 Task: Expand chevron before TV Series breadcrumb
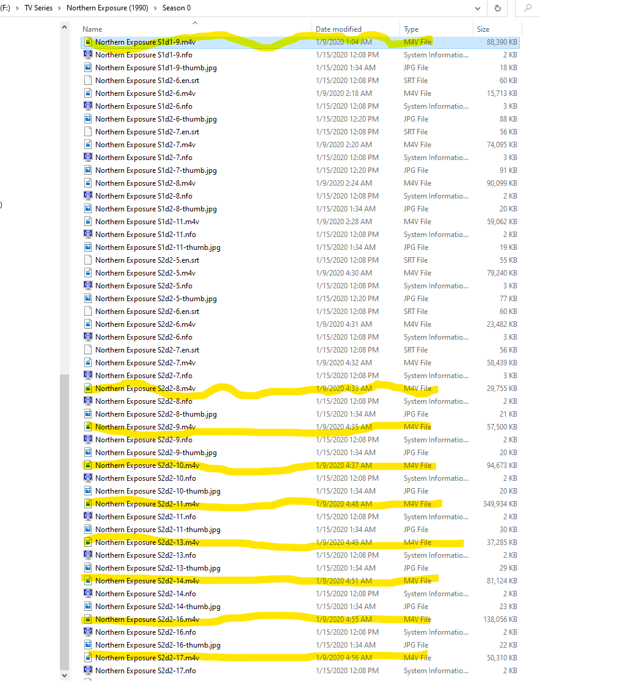point(18,9)
